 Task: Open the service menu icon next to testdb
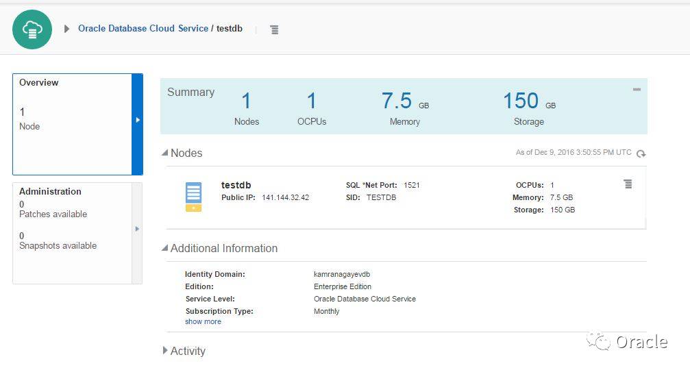(274, 29)
